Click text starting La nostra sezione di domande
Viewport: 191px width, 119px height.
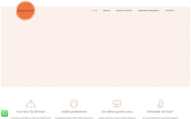(x=160, y=118)
